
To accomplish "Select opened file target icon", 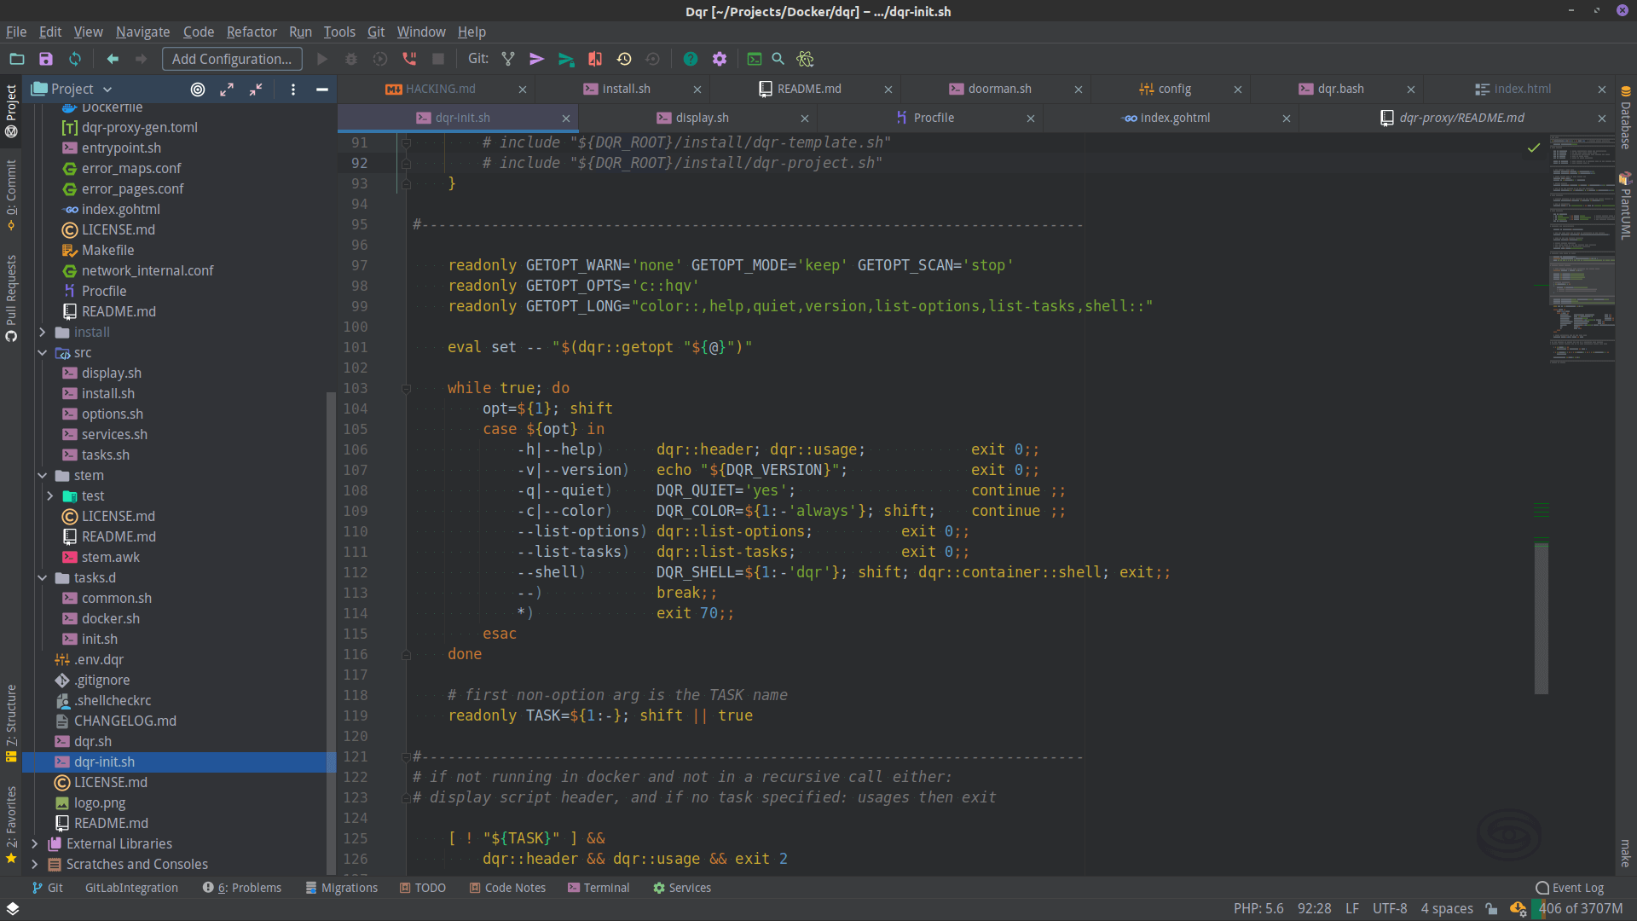I will (x=198, y=89).
